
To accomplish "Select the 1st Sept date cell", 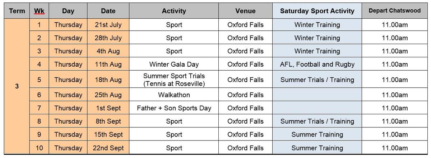I will coord(108,108).
